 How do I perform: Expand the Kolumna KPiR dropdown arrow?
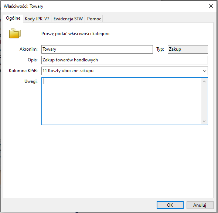204,71
